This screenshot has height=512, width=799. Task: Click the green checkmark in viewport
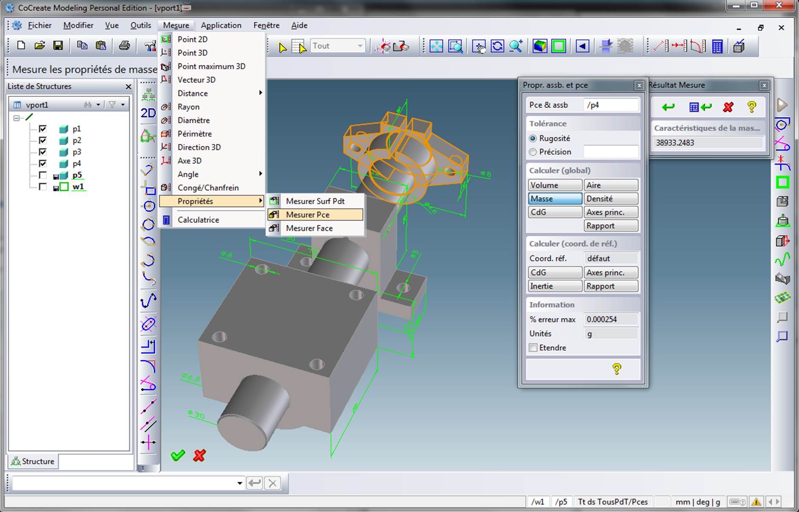(178, 455)
